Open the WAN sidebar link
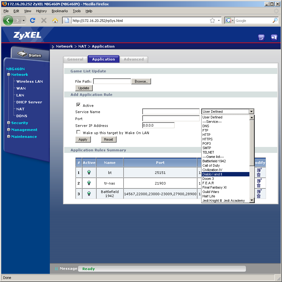Screen dimensions: 282x282 pos(21,88)
